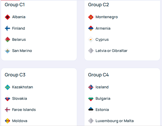This screenshot has height=126, width=162.
Task: Select the Luxembourg or Malta entry
Action: [114, 121]
